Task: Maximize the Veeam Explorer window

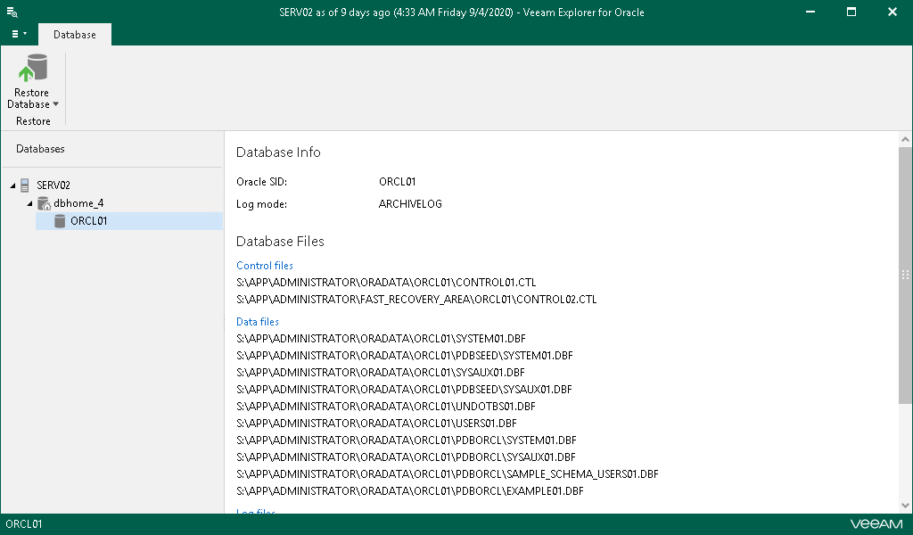Action: point(851,12)
